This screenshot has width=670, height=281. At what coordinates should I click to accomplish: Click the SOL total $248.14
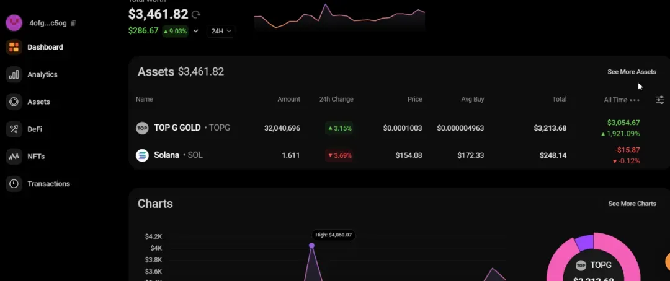point(553,155)
